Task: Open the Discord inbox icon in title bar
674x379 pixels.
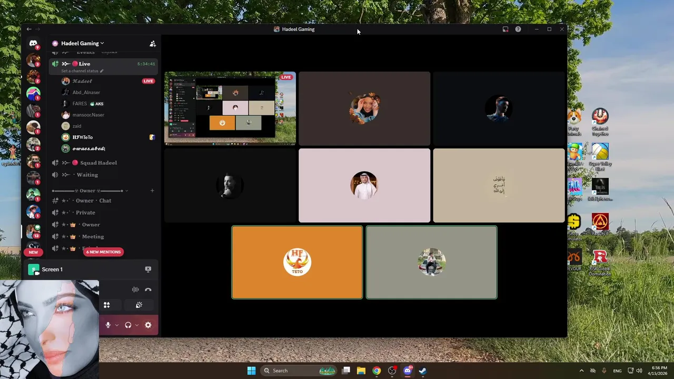Action: [x=506, y=29]
